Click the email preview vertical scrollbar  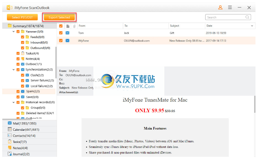(255, 104)
